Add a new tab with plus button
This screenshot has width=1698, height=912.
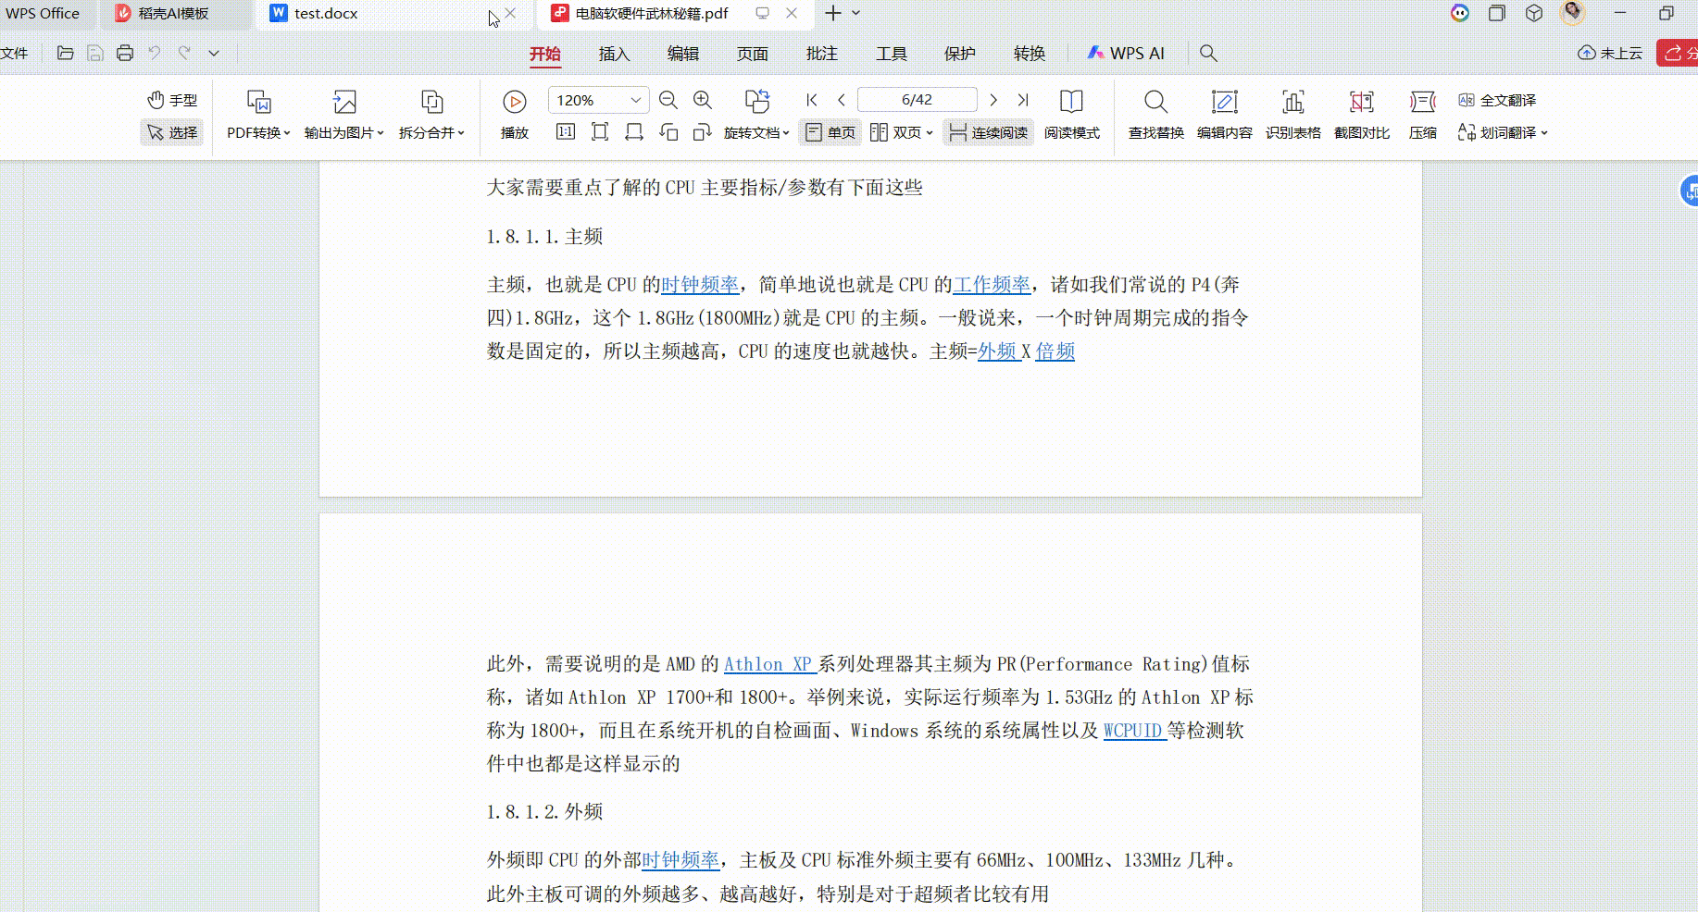[833, 13]
